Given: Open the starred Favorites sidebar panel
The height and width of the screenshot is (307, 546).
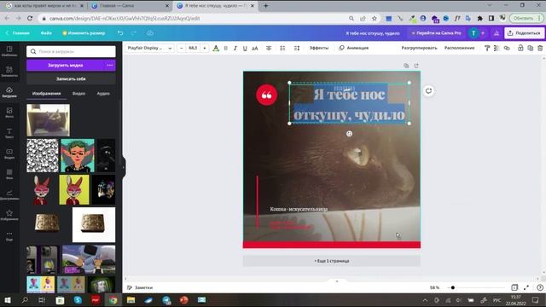Looking at the screenshot, I should pos(9,215).
